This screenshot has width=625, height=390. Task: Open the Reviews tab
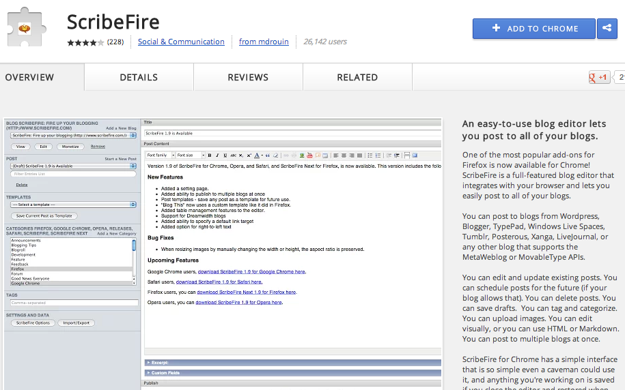248,77
